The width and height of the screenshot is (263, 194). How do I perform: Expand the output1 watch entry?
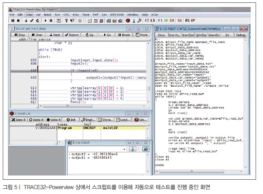[x=69, y=158]
